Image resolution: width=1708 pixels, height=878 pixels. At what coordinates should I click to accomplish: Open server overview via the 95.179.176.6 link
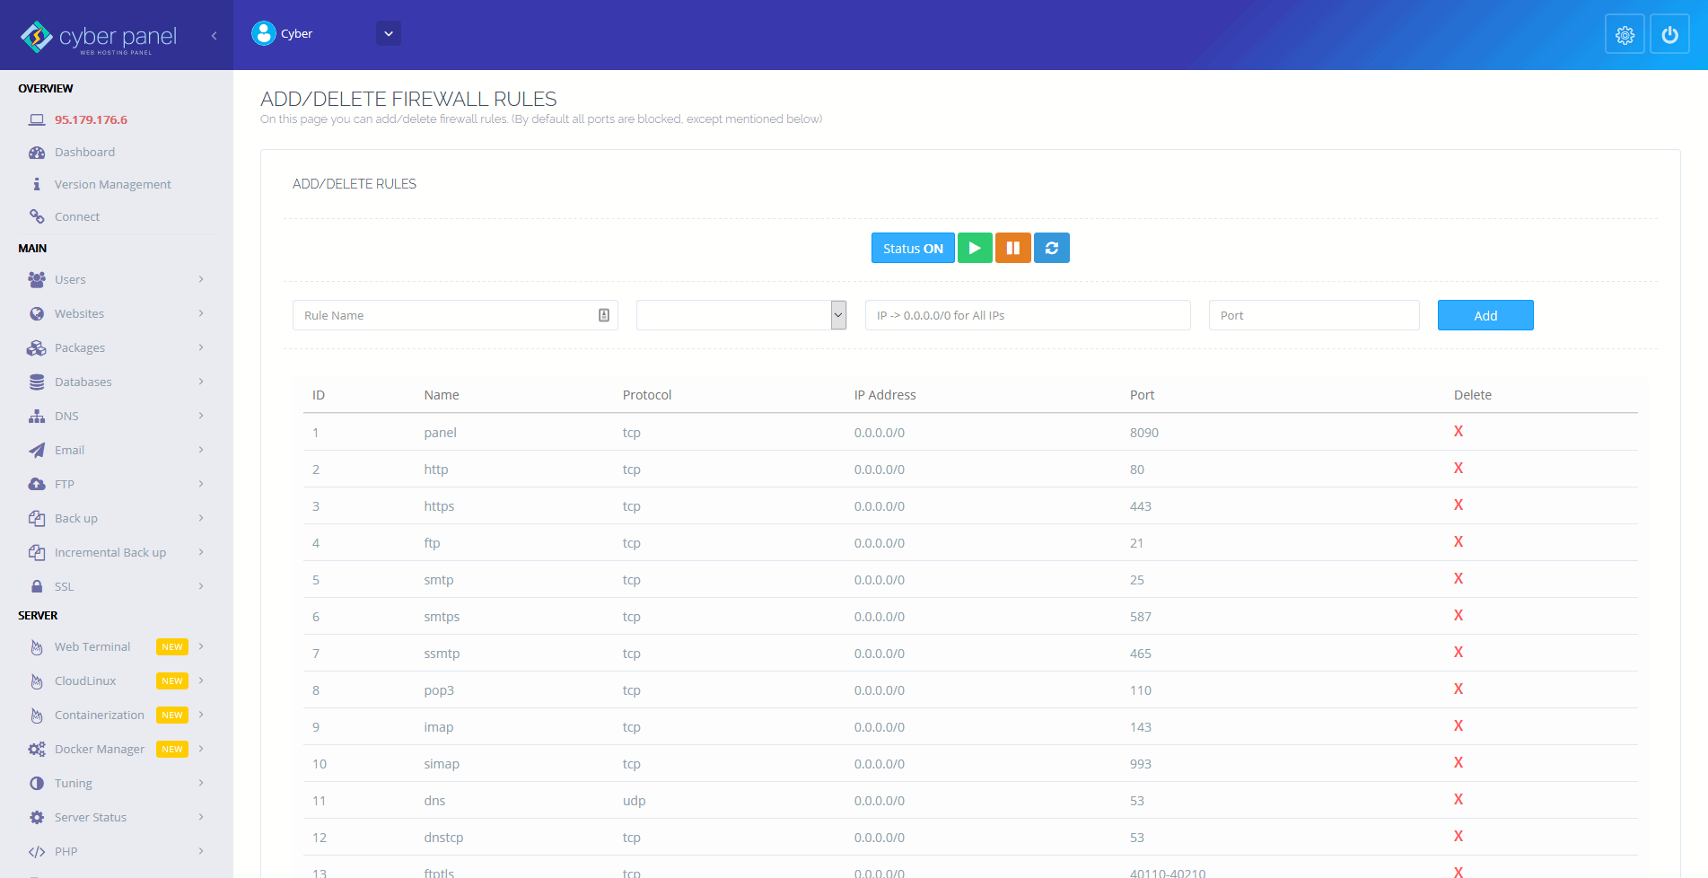pyautogui.click(x=91, y=119)
